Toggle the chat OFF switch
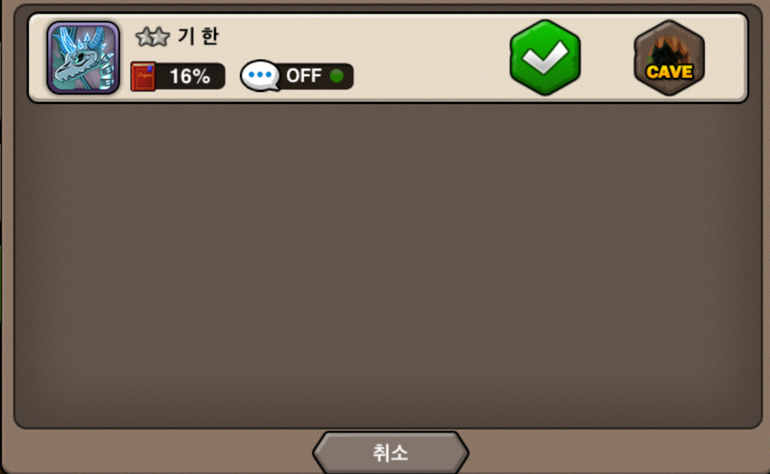The image size is (770, 474). 297,76
